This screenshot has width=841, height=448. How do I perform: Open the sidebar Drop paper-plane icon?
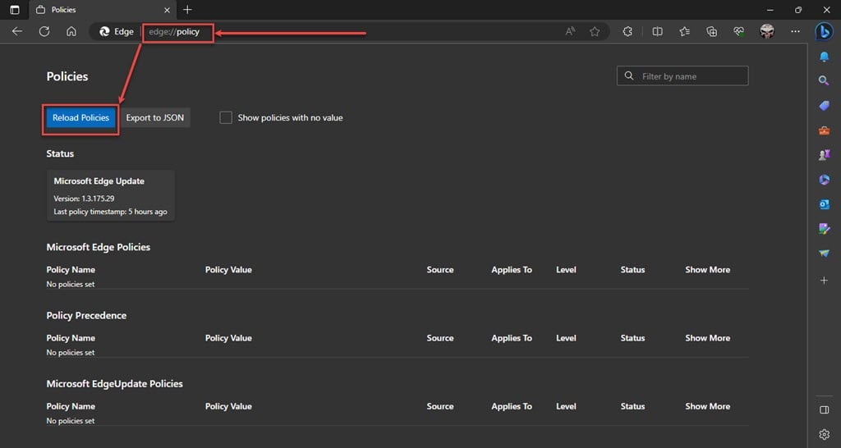[825, 254]
